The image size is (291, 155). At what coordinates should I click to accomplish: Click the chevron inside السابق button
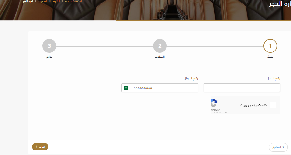pos(283,147)
